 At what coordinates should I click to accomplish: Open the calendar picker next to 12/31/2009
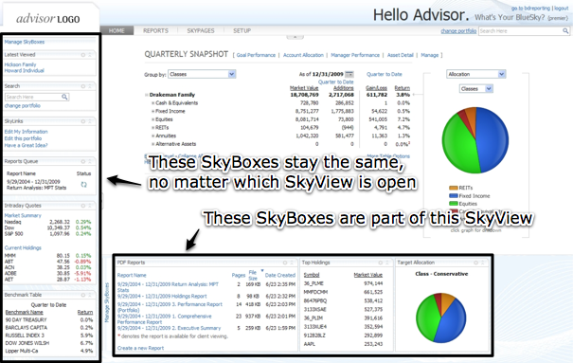pyautogui.click(x=349, y=74)
